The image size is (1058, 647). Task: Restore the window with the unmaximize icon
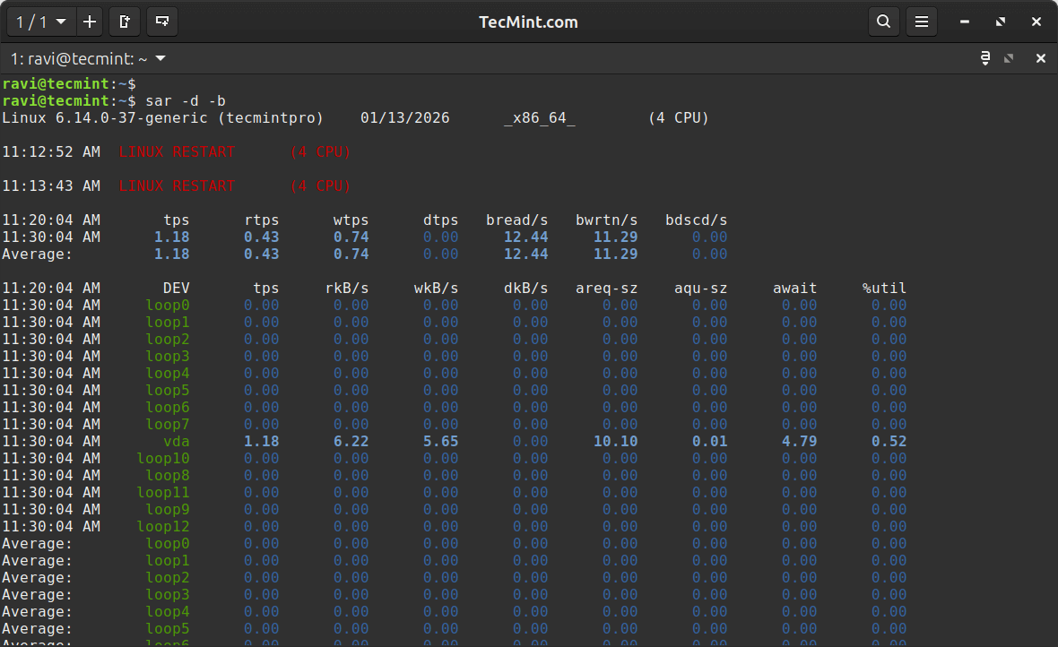(x=999, y=21)
